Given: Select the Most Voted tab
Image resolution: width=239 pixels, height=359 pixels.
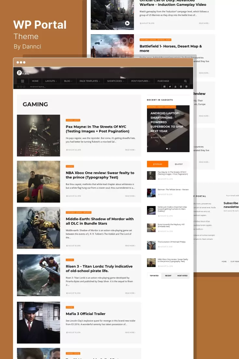Looking at the screenshot, I should 182,276.
